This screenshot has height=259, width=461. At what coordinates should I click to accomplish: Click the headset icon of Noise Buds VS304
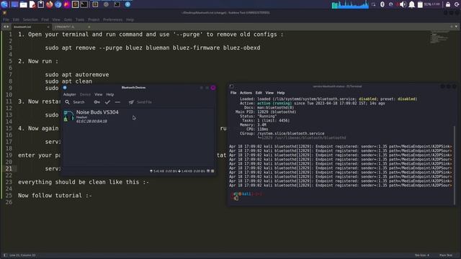tap(68, 116)
